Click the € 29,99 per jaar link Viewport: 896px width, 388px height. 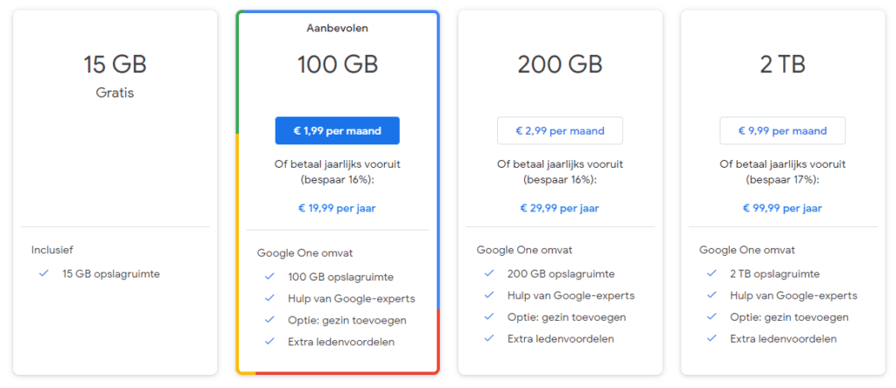click(559, 208)
